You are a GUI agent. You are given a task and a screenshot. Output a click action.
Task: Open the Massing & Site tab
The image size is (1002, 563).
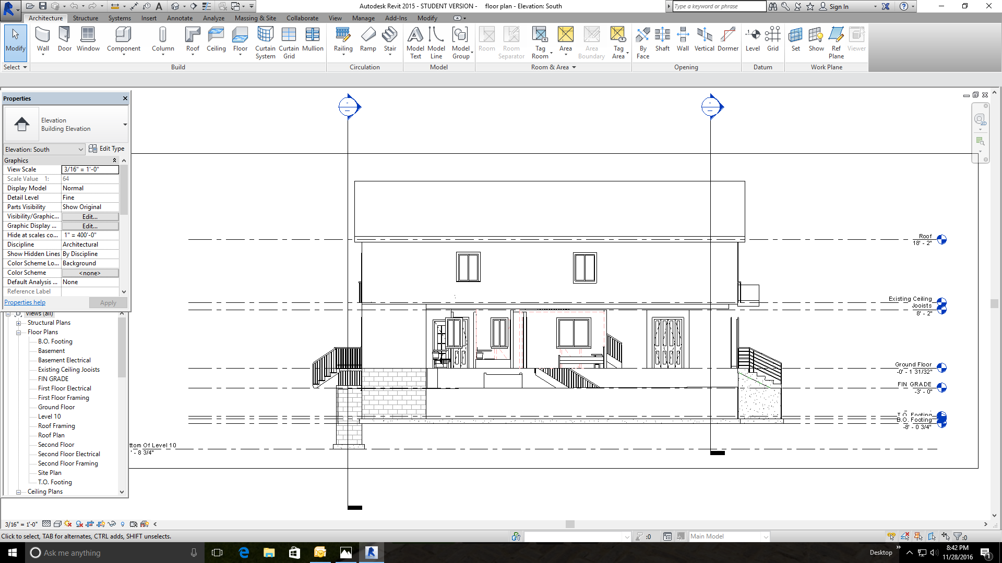coord(255,18)
